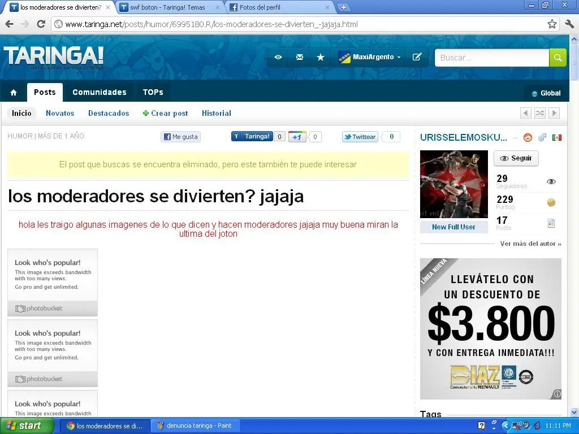
Task: Toggle the Global view switch
Action: pyautogui.click(x=546, y=93)
